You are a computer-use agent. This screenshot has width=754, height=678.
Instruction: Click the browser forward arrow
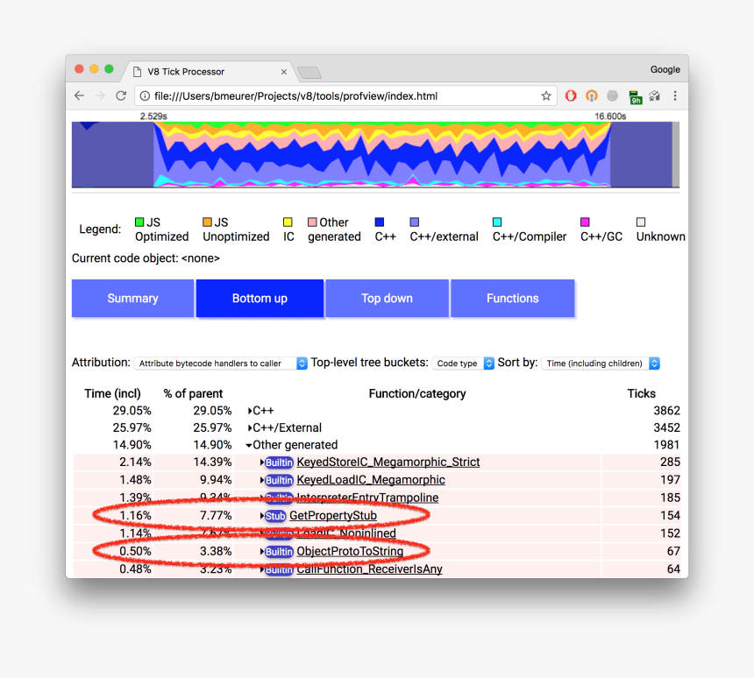[x=100, y=95]
